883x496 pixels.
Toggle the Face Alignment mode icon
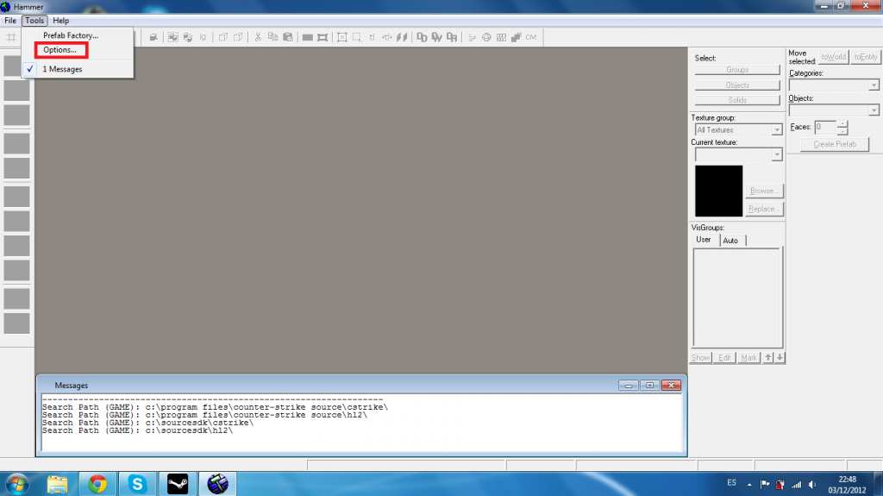402,37
